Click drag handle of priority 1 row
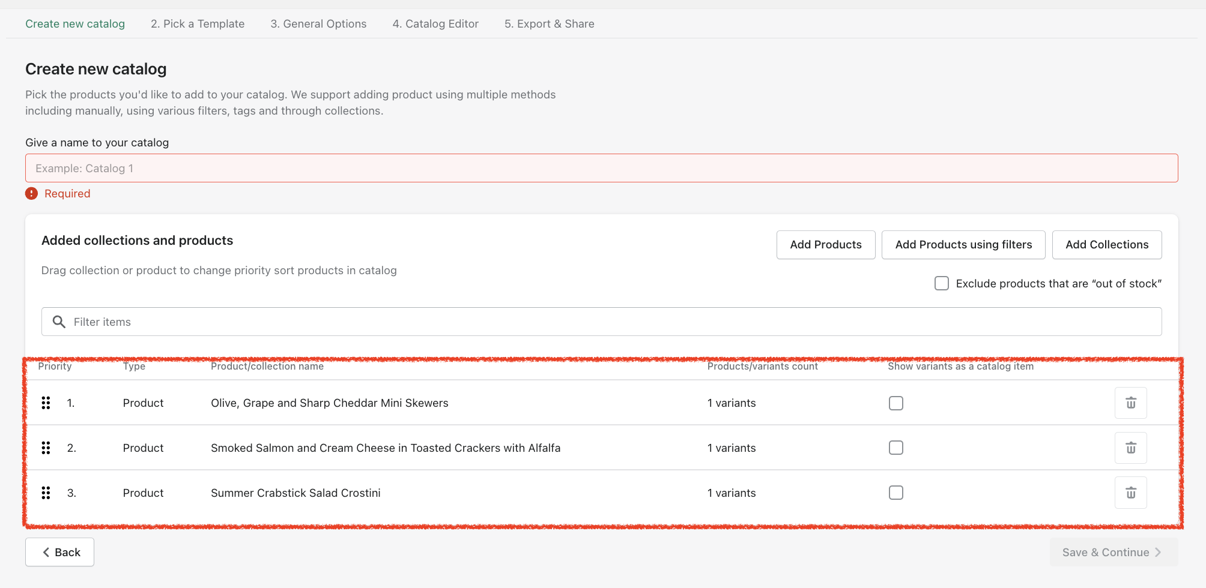Screen dimensions: 1206x588 coord(46,403)
